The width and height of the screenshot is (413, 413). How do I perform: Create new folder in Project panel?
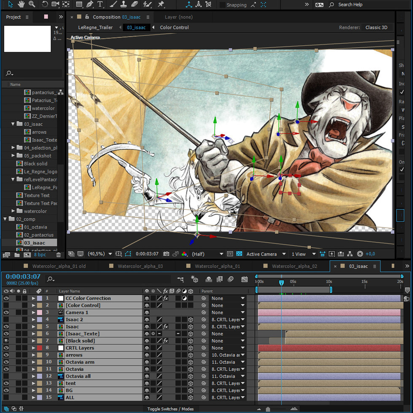tap(17, 255)
